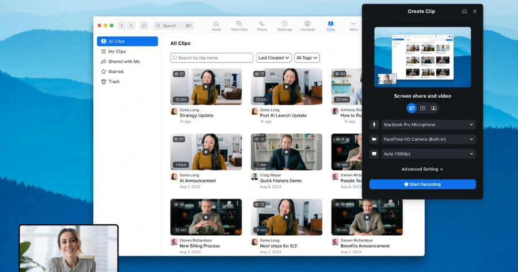Open the Last Created sort dropdown
The height and width of the screenshot is (272, 518).
273,58
